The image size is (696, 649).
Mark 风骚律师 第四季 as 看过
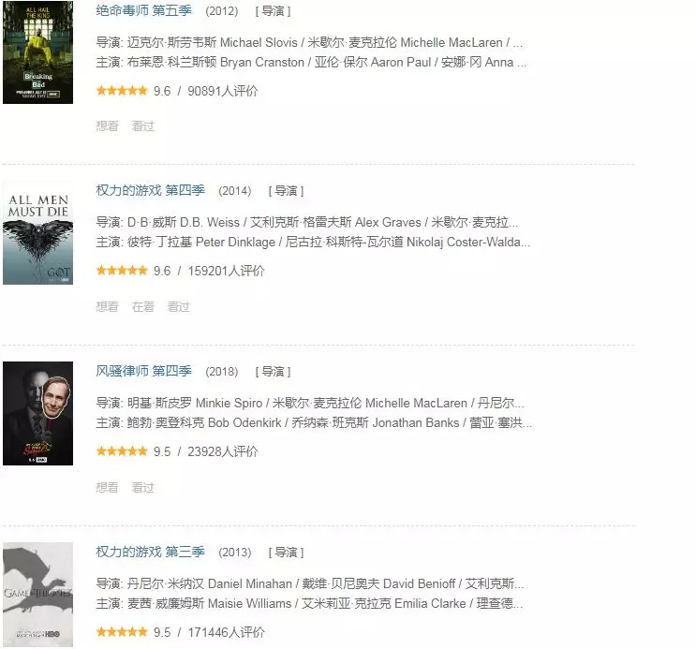click(143, 487)
